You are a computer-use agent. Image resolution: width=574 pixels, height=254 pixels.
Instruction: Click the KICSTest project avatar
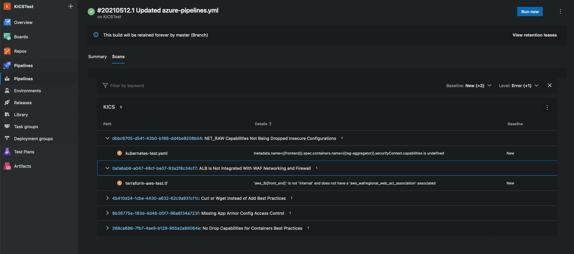coord(7,6)
